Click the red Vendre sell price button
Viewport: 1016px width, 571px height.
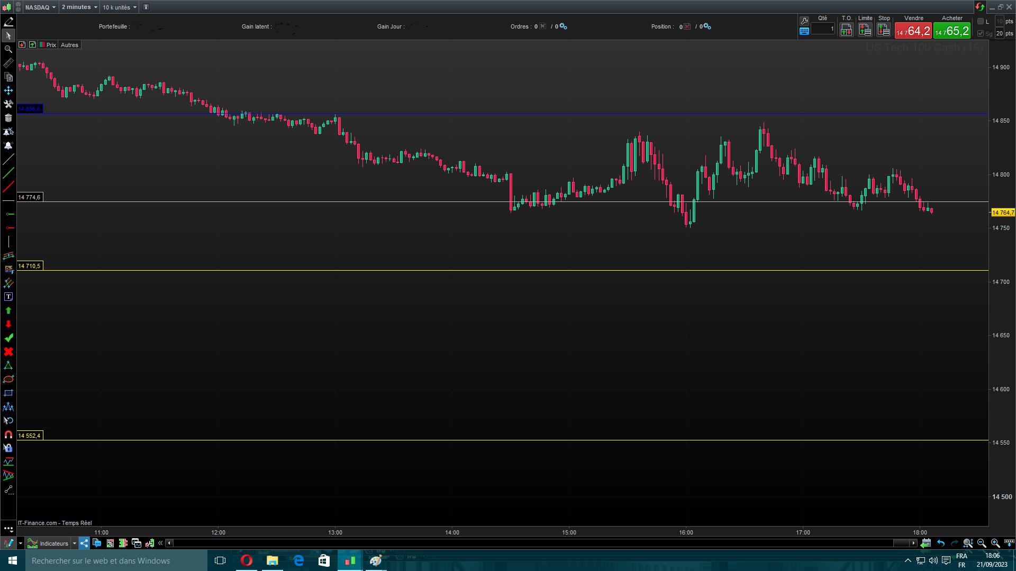[913, 31]
